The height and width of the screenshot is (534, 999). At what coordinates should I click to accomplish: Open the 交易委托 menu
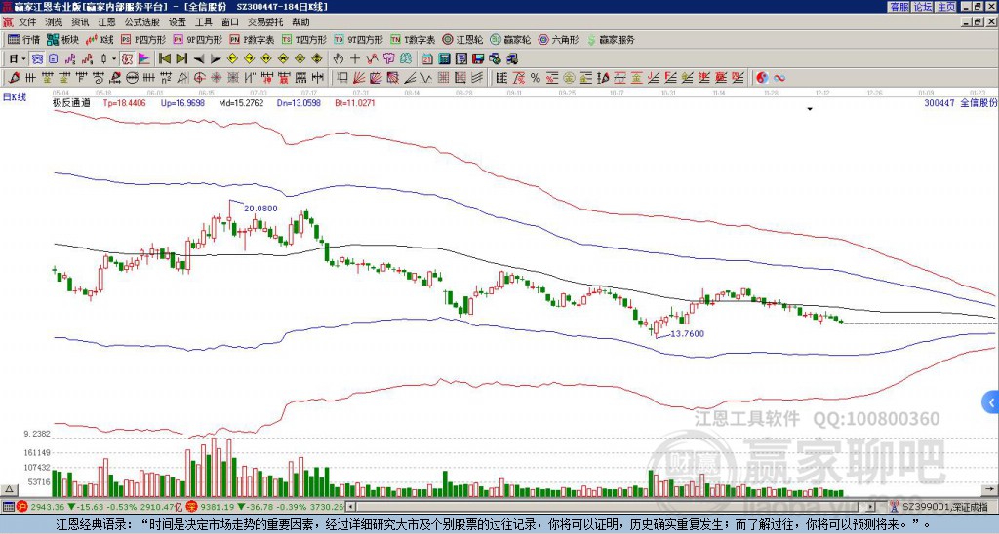[x=265, y=22]
